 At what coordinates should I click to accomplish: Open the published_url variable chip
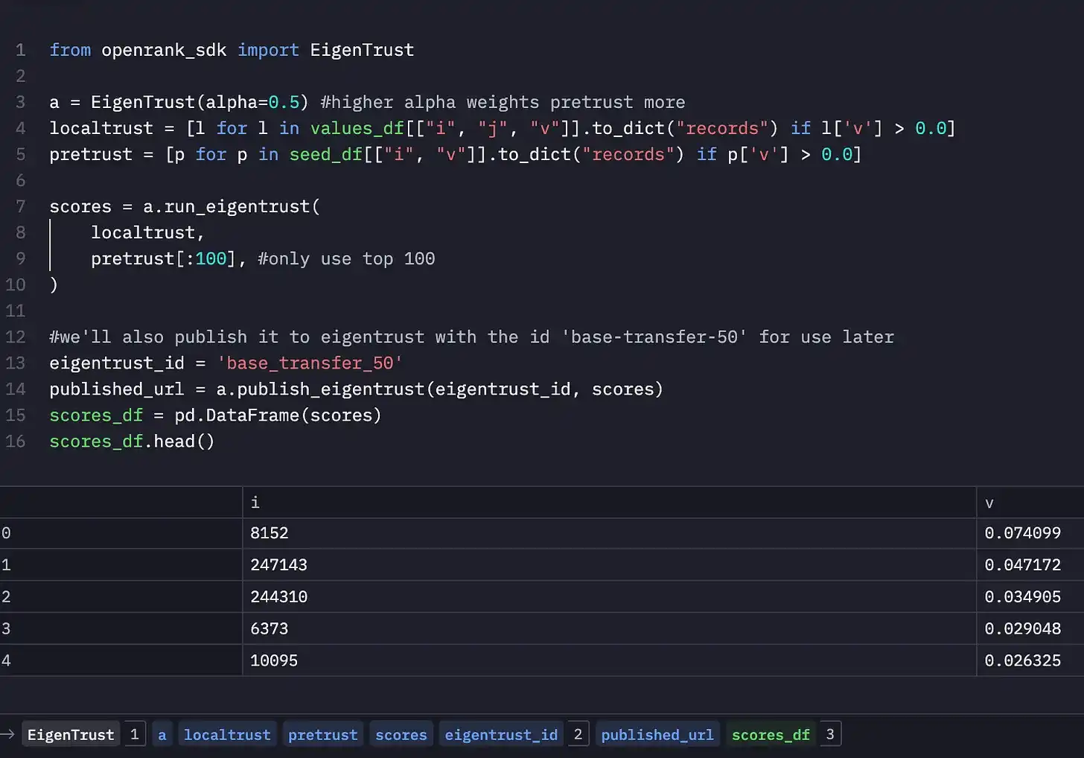(x=657, y=734)
